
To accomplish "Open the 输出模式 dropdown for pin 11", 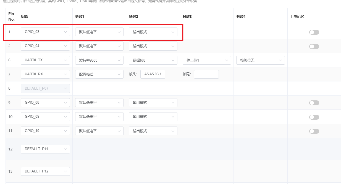I will click(x=153, y=131).
